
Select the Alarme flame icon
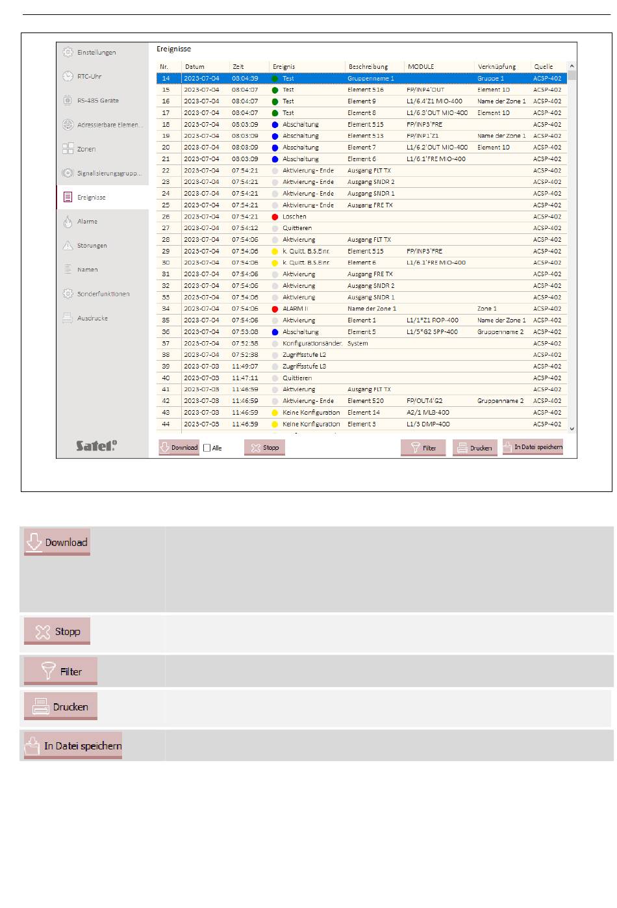point(68,222)
